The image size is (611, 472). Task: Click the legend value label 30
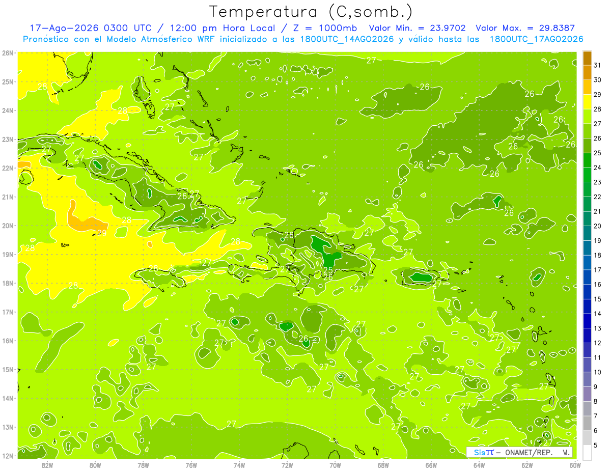pos(598,80)
